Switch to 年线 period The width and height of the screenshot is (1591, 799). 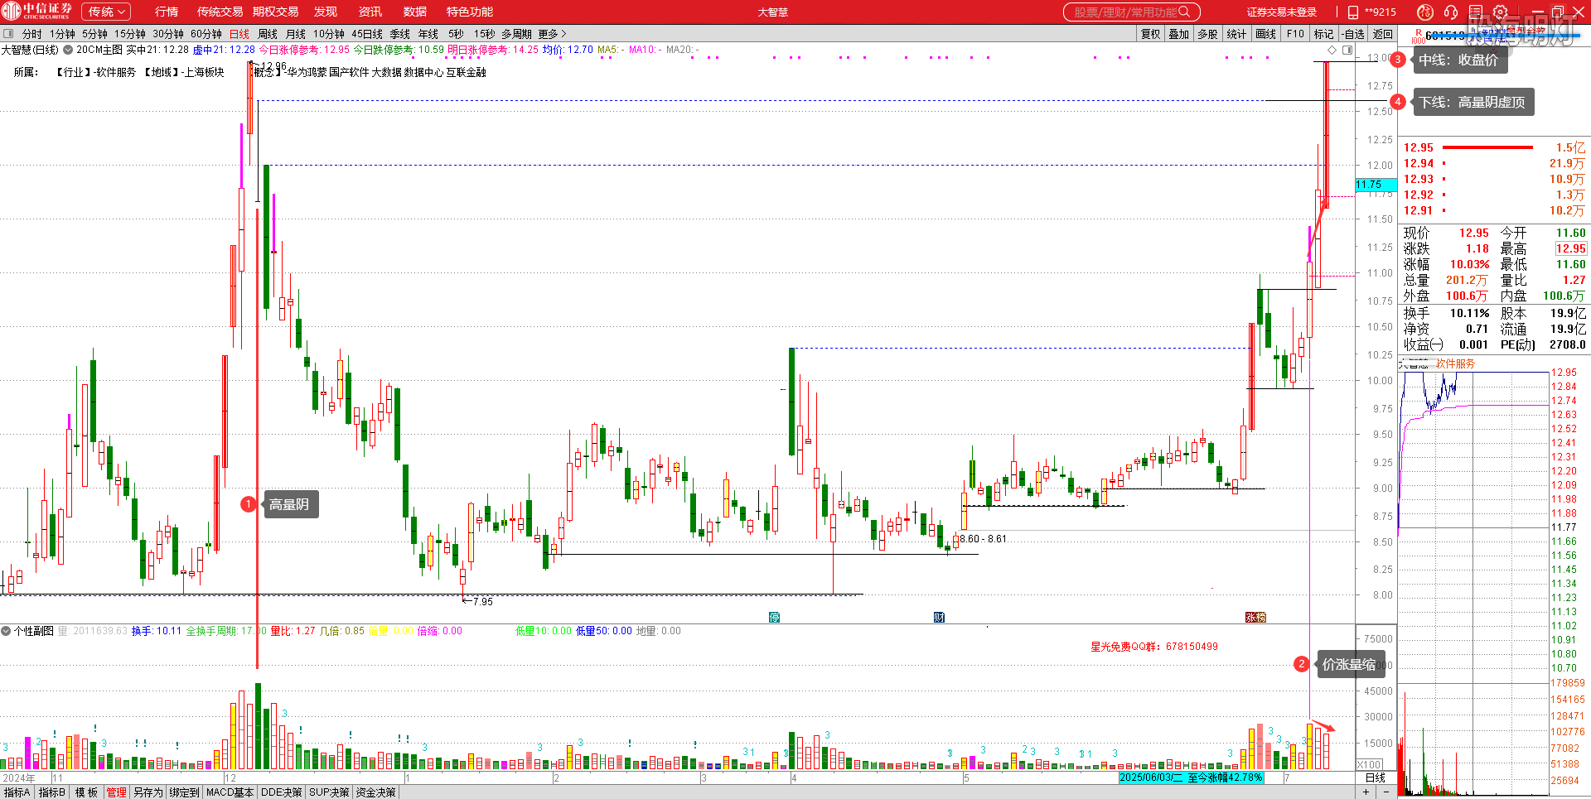point(428,34)
